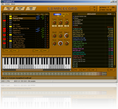The width and height of the screenshot is (118, 109).
Task: Click the Release envelope knob
Action: (x=67, y=36)
